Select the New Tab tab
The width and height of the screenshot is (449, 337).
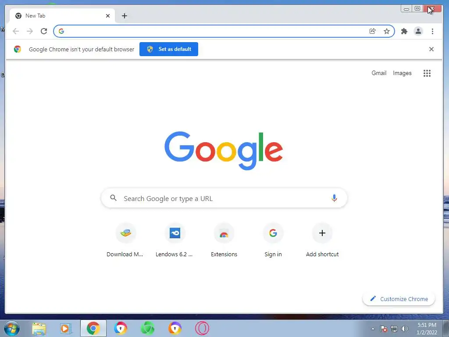(x=62, y=16)
